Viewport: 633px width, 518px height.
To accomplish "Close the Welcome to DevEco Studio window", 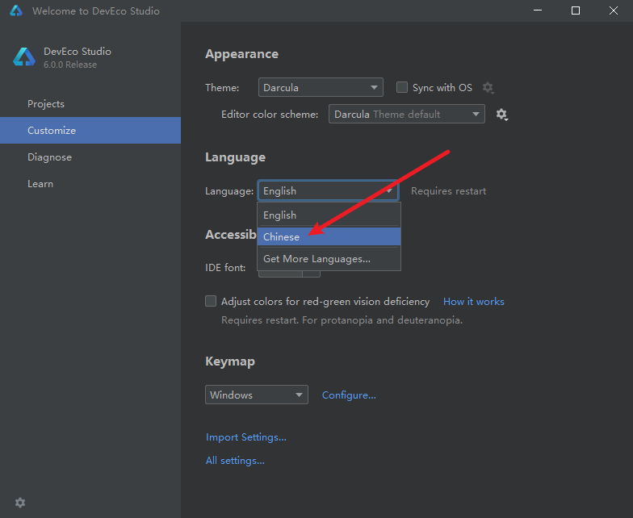I will point(614,10).
